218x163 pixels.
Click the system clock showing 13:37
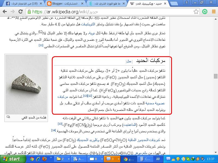point(210,159)
